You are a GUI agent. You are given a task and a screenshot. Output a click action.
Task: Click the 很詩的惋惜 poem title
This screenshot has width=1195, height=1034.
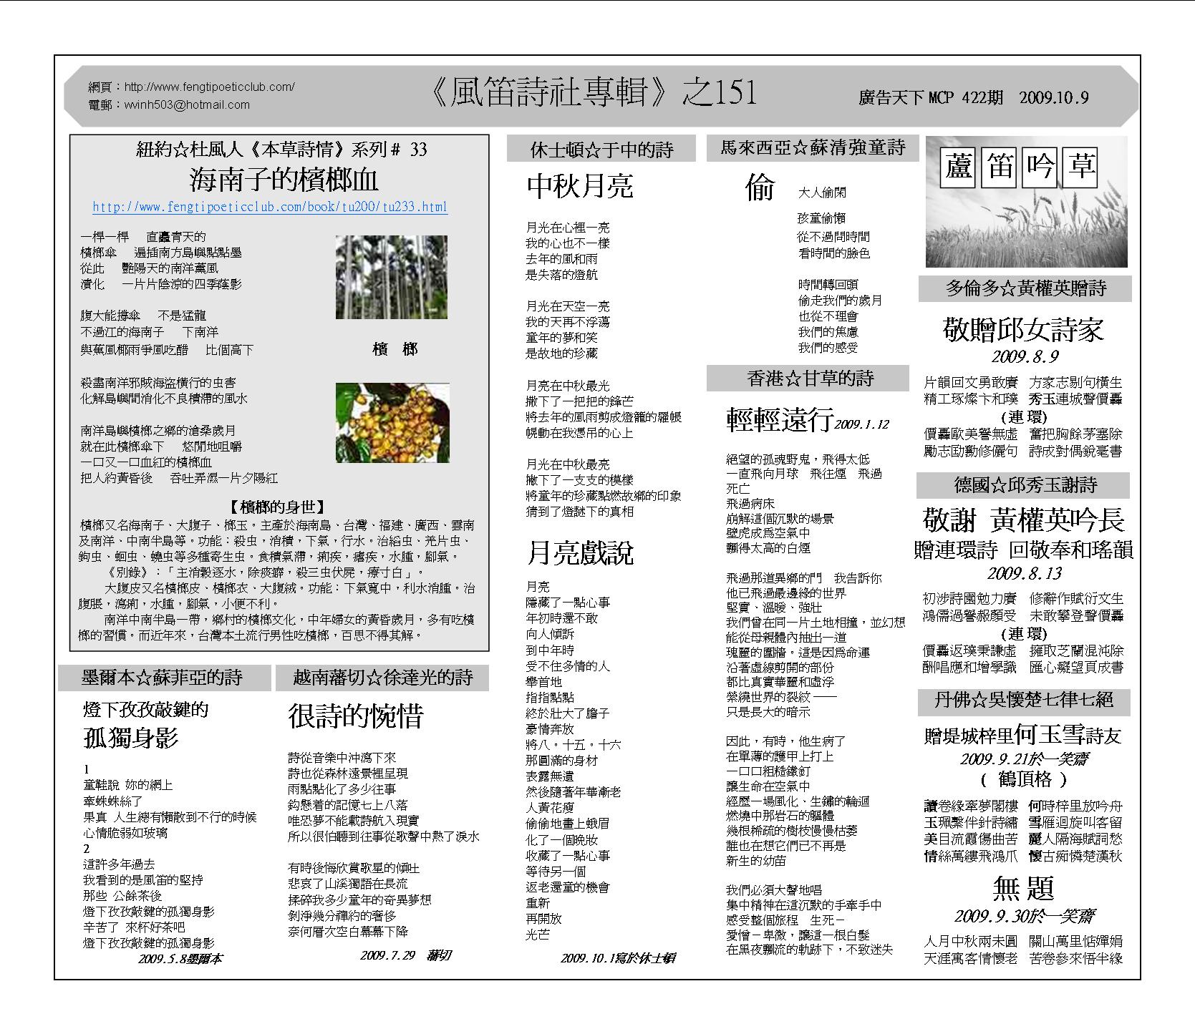[356, 716]
